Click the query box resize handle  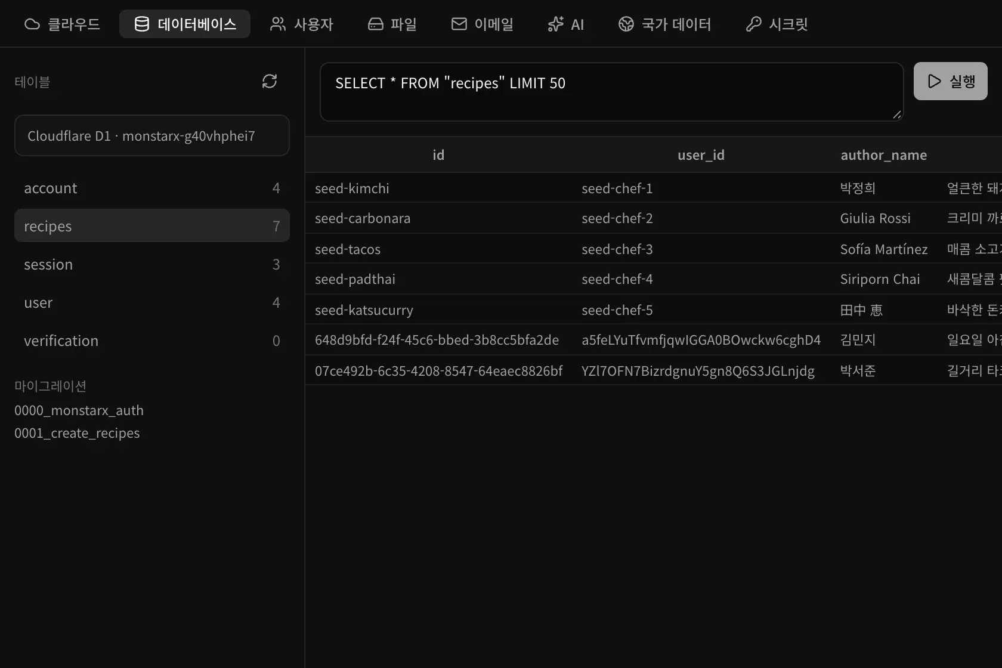click(x=897, y=115)
